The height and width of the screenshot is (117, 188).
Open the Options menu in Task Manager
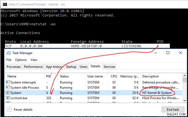pos(21,60)
